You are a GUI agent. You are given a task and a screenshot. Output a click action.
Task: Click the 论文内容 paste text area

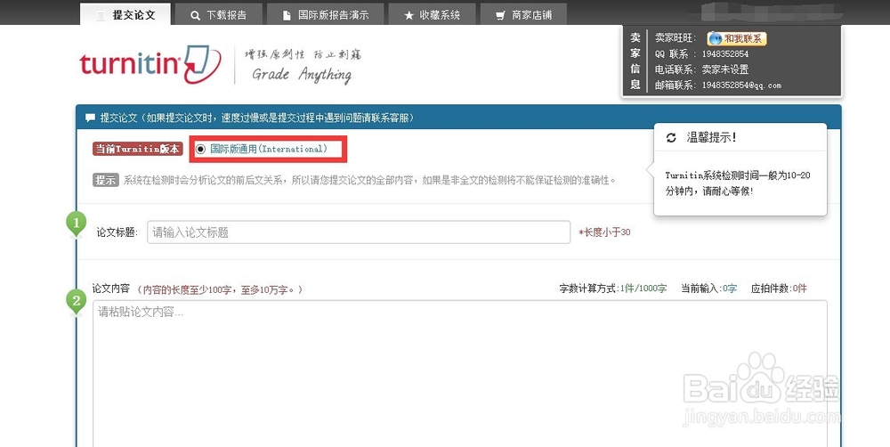(460, 373)
